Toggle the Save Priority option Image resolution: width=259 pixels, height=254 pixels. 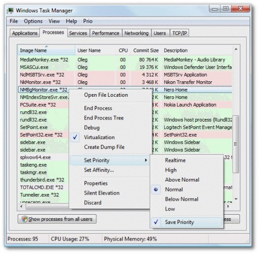pyautogui.click(x=179, y=222)
